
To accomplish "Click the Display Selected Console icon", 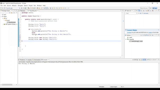I will [150, 60].
